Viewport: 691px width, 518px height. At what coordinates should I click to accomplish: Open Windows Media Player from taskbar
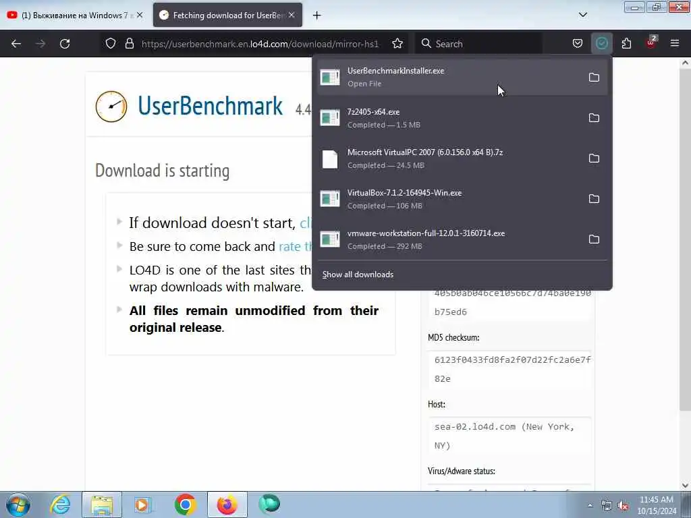142,505
